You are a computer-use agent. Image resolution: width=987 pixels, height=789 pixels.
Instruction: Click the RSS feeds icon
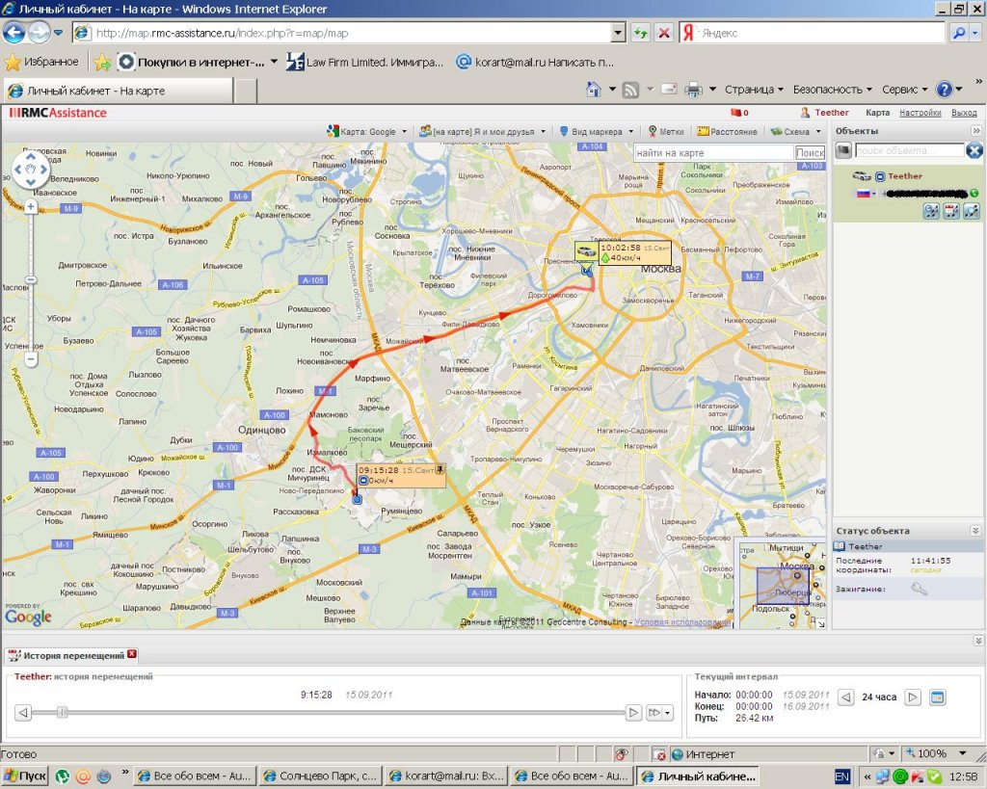point(630,90)
